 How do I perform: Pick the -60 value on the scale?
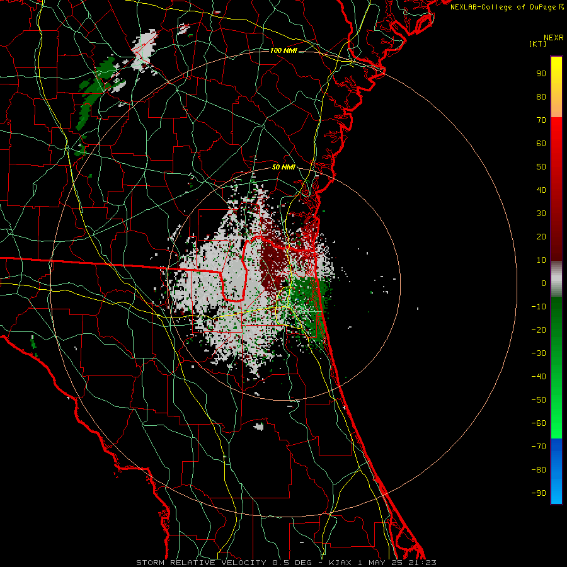(x=539, y=423)
